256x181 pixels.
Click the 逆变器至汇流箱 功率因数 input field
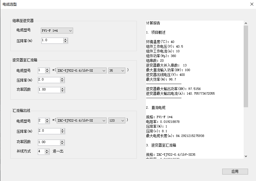49,90
